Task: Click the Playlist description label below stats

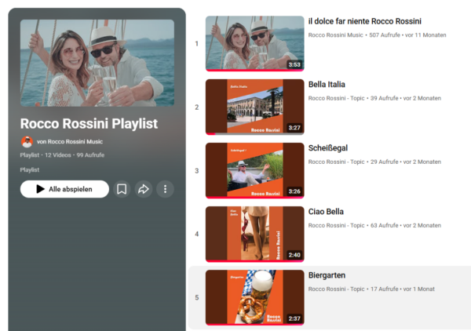Action: pyautogui.click(x=30, y=170)
